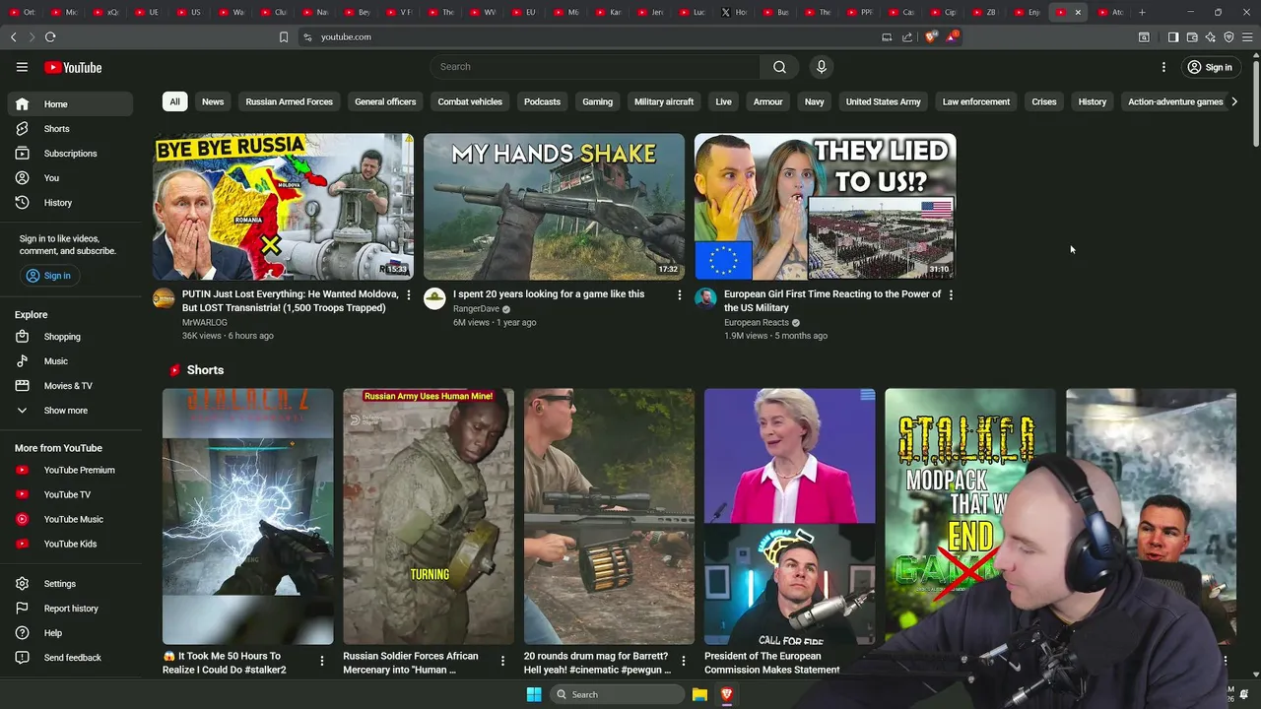
Task: Open more options for PUTIN Just Lost video
Action: [409, 294]
